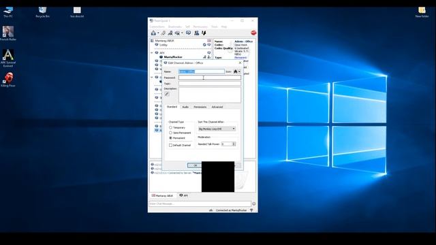Select the Temporary channel type
This screenshot has height=245, width=436.
[x=170, y=127]
